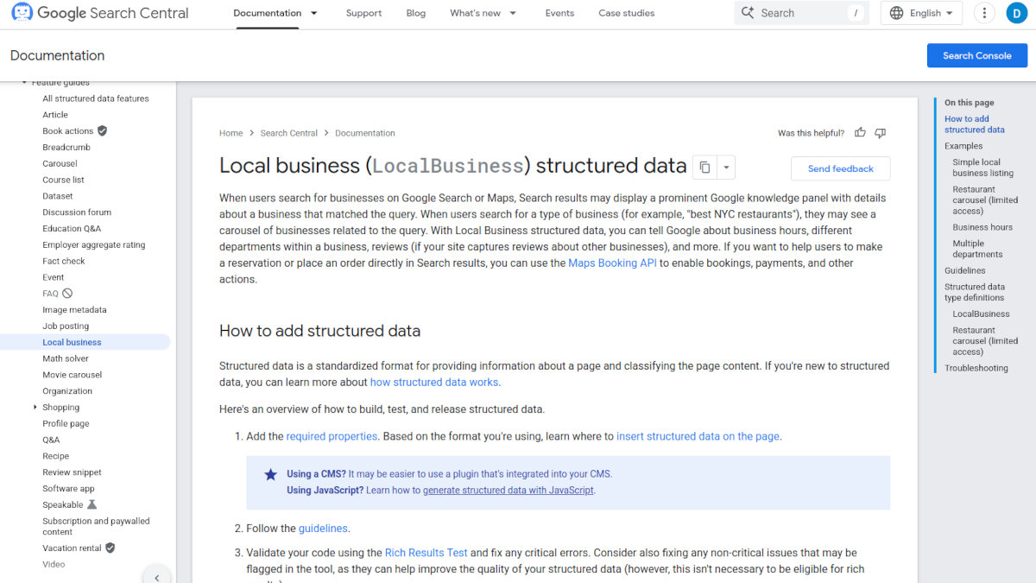Image resolution: width=1036 pixels, height=583 pixels.
Task: Select Article in the sidebar
Action: [x=55, y=114]
